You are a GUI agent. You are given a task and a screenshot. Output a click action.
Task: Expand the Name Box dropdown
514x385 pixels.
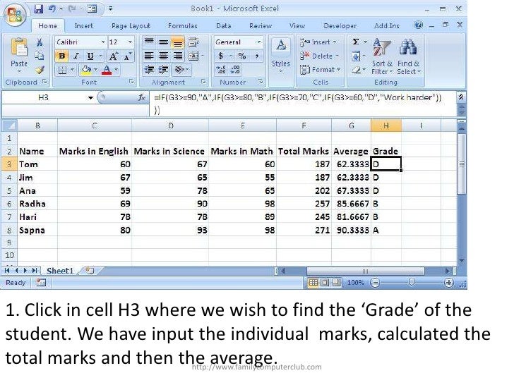coord(90,97)
